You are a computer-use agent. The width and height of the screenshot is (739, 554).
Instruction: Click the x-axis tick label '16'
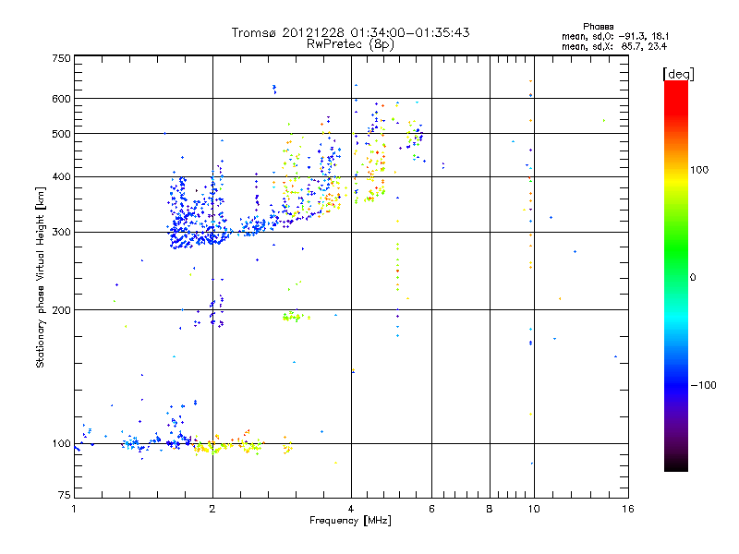pos(628,509)
